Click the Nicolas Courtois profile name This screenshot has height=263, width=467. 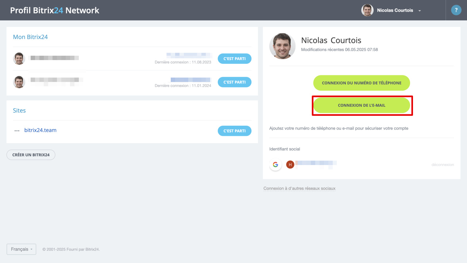point(331,40)
